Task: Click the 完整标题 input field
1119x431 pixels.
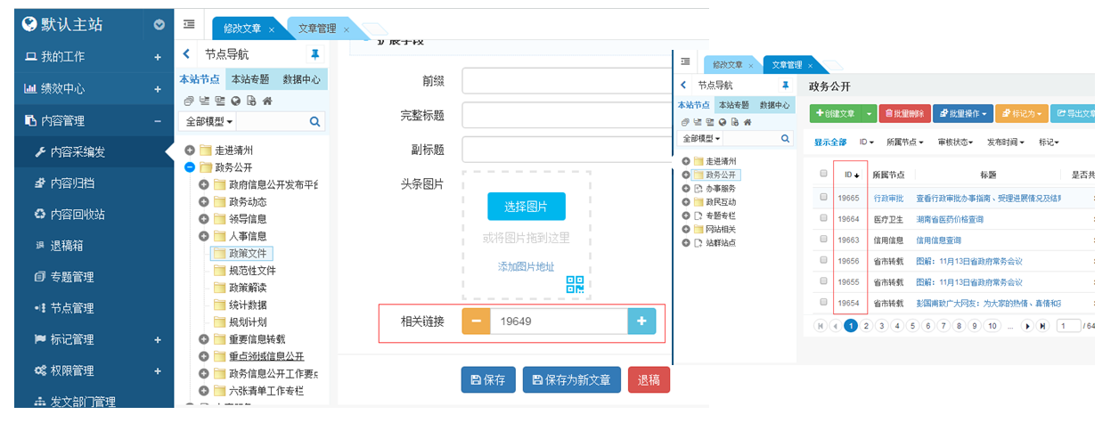Action: (565, 116)
